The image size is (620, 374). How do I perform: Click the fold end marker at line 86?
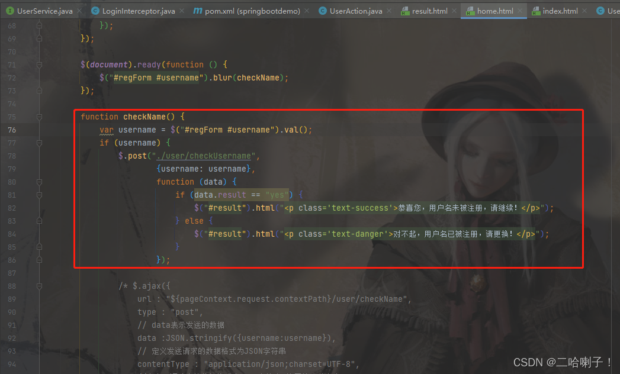pyautogui.click(x=39, y=260)
